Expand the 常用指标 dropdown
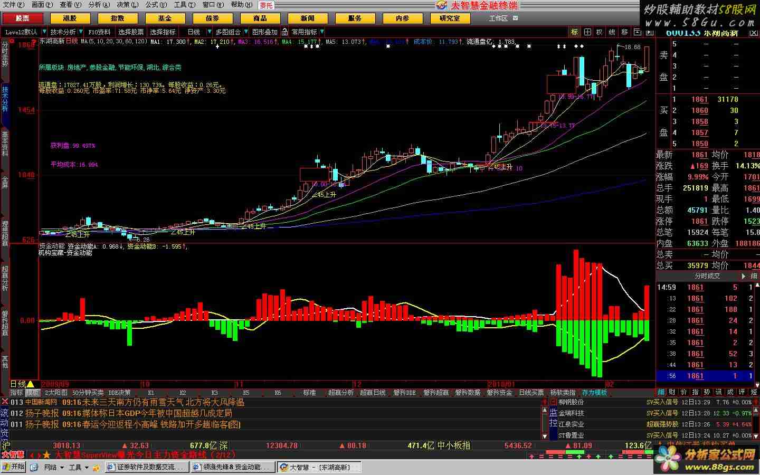 [321, 32]
